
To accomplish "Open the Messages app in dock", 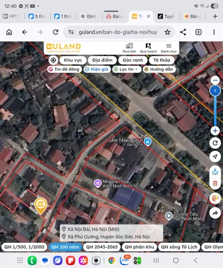I will click(x=45, y=260).
